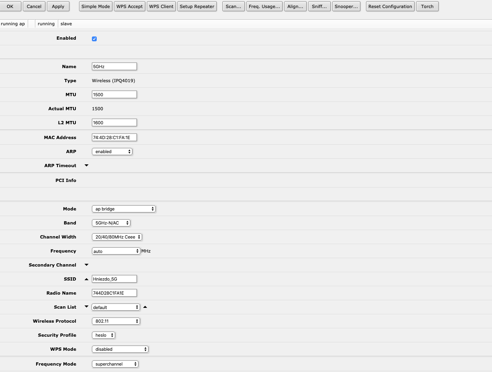The image size is (492, 372).
Task: Open the Wireless Protocol dropdown
Action: coord(116,321)
